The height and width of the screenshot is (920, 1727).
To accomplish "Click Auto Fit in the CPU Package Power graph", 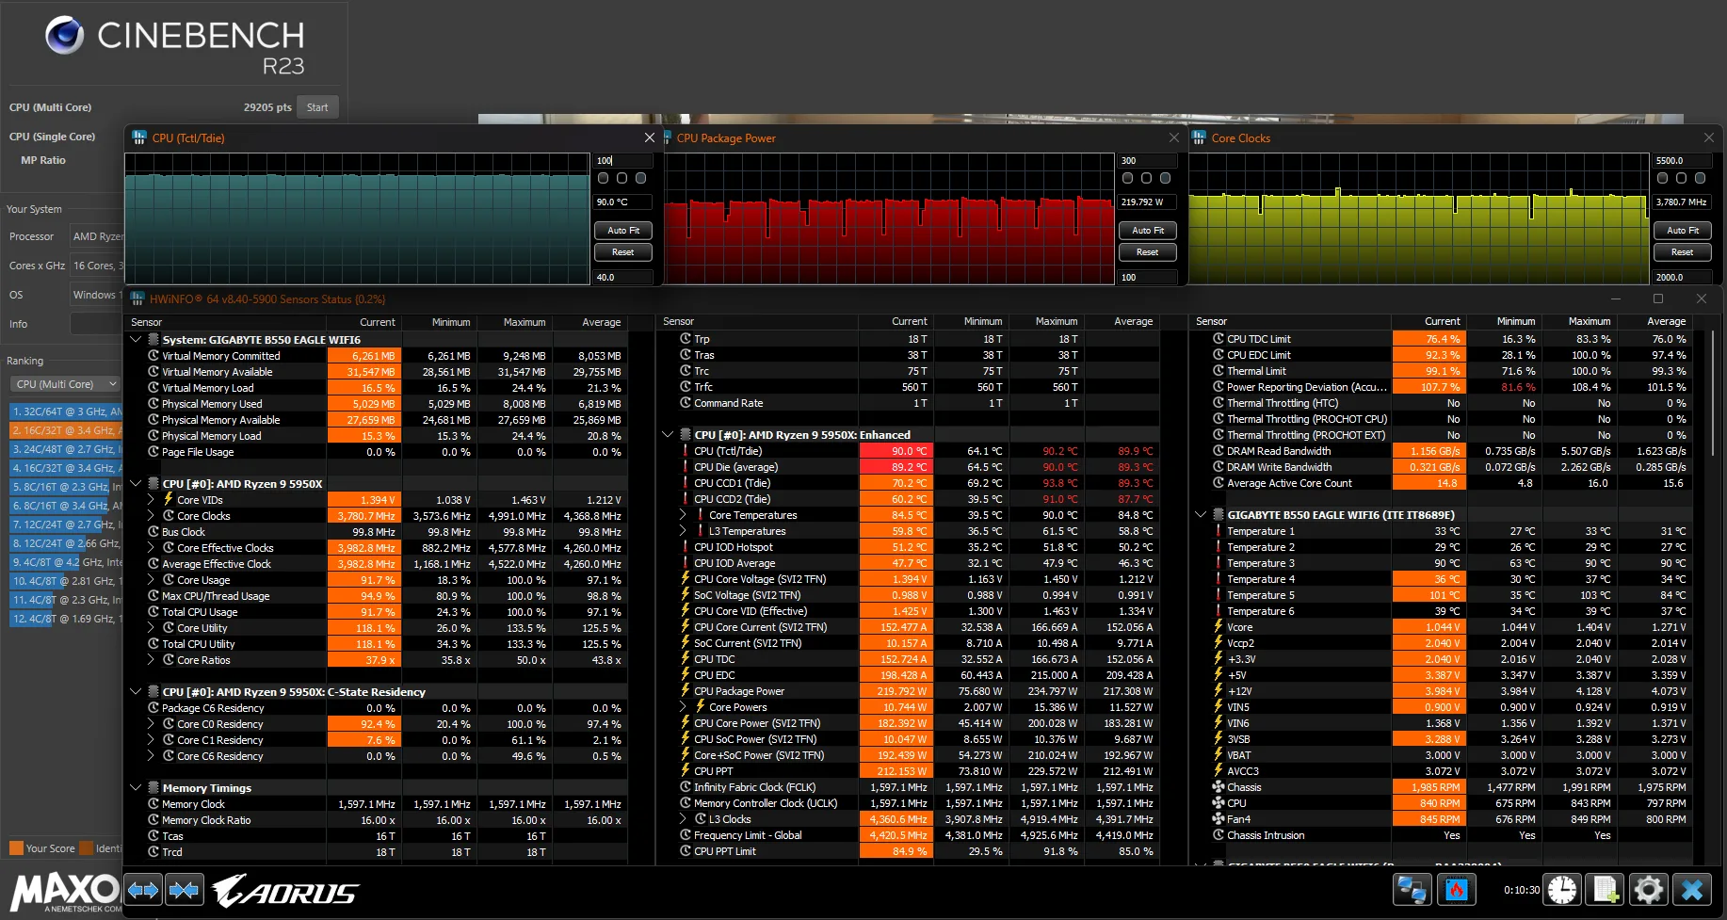I will 1148,231.
